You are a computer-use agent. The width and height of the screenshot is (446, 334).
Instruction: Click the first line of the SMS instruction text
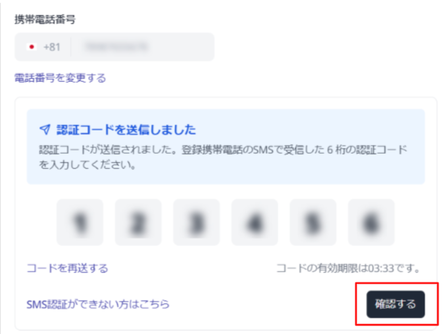(223, 150)
